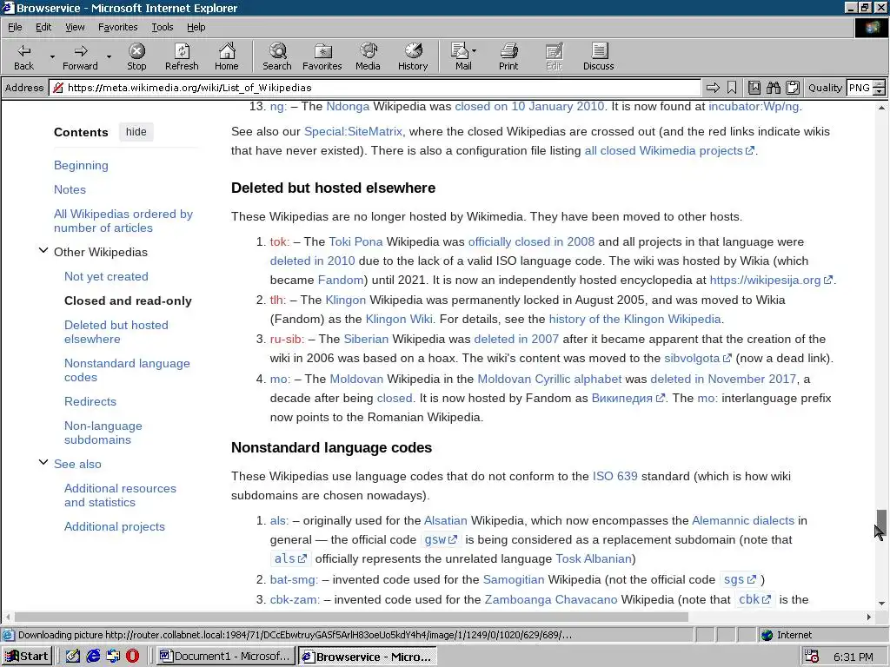890x667 pixels.
Task: Open the Windows Start menu
Action: (x=27, y=657)
